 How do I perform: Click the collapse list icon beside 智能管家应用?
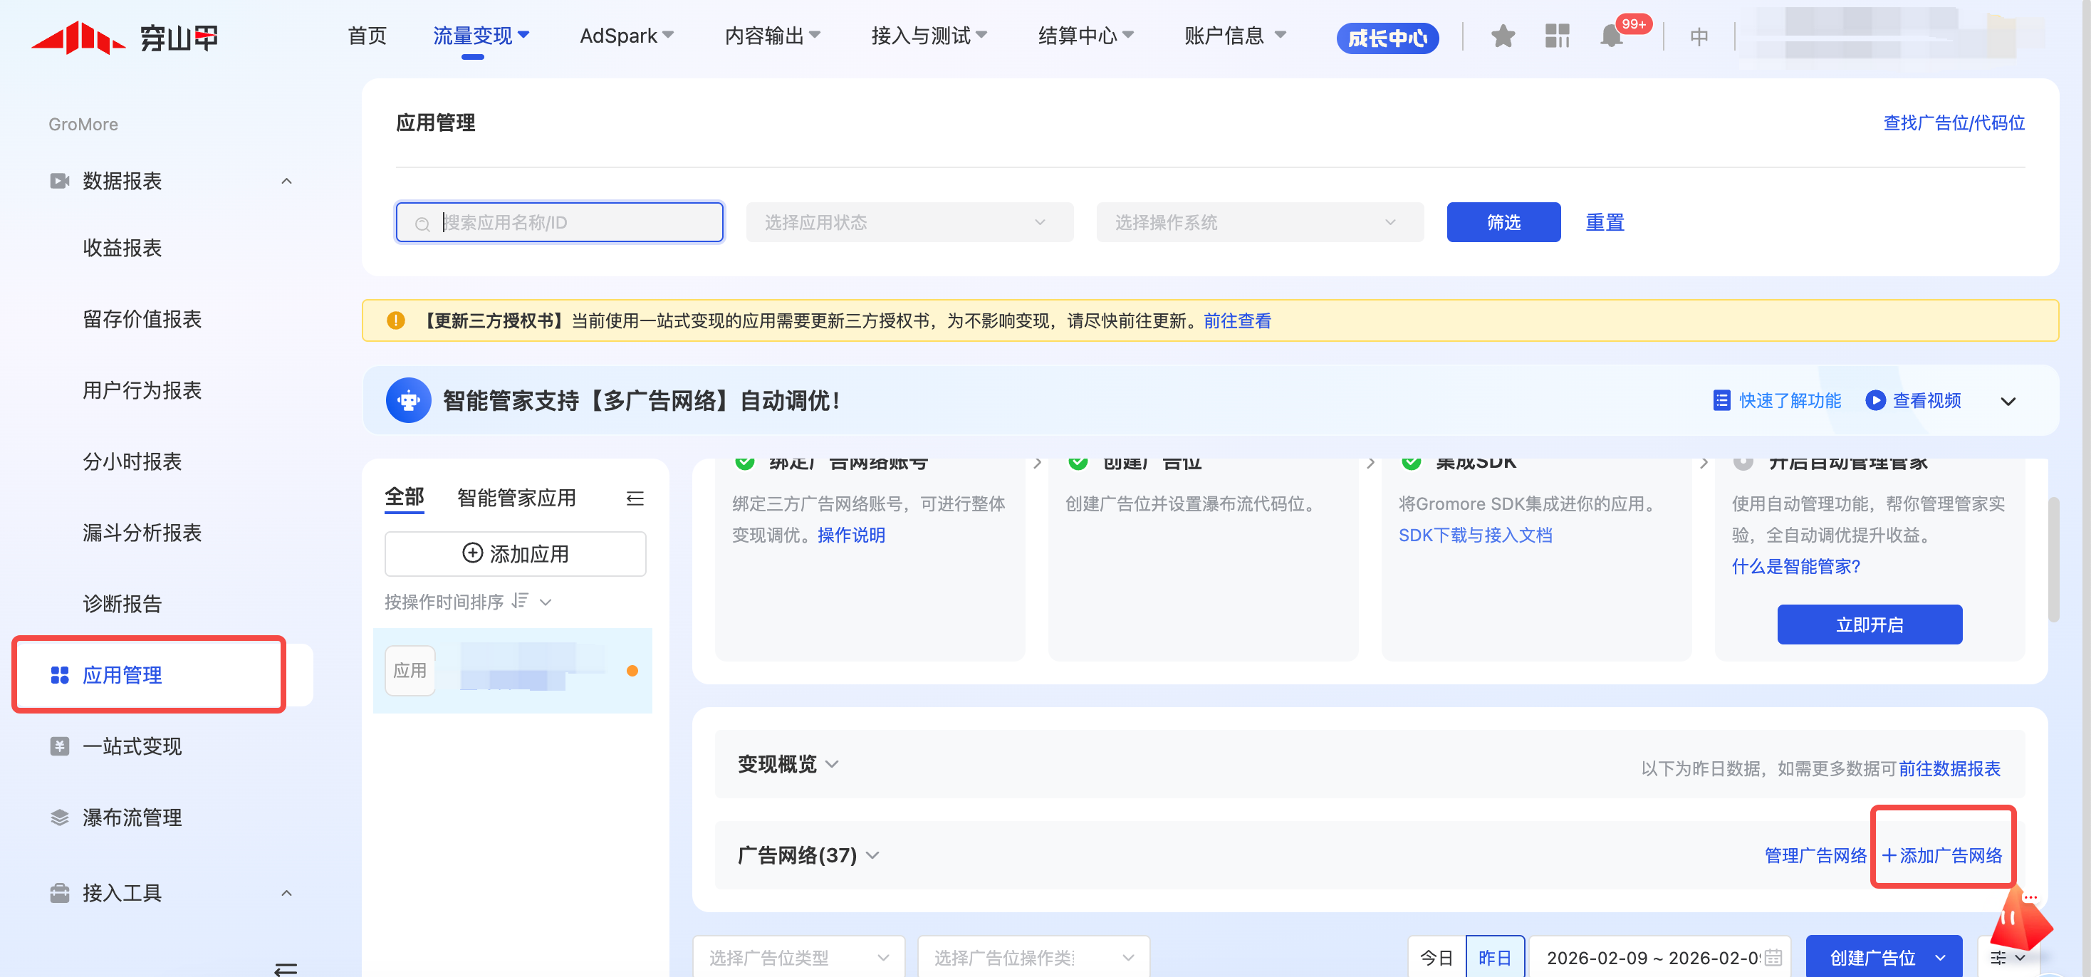pyautogui.click(x=635, y=498)
